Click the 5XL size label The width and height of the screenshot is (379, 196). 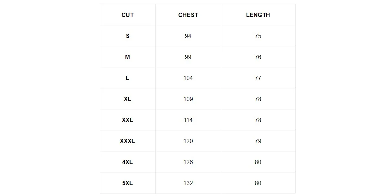point(127,183)
